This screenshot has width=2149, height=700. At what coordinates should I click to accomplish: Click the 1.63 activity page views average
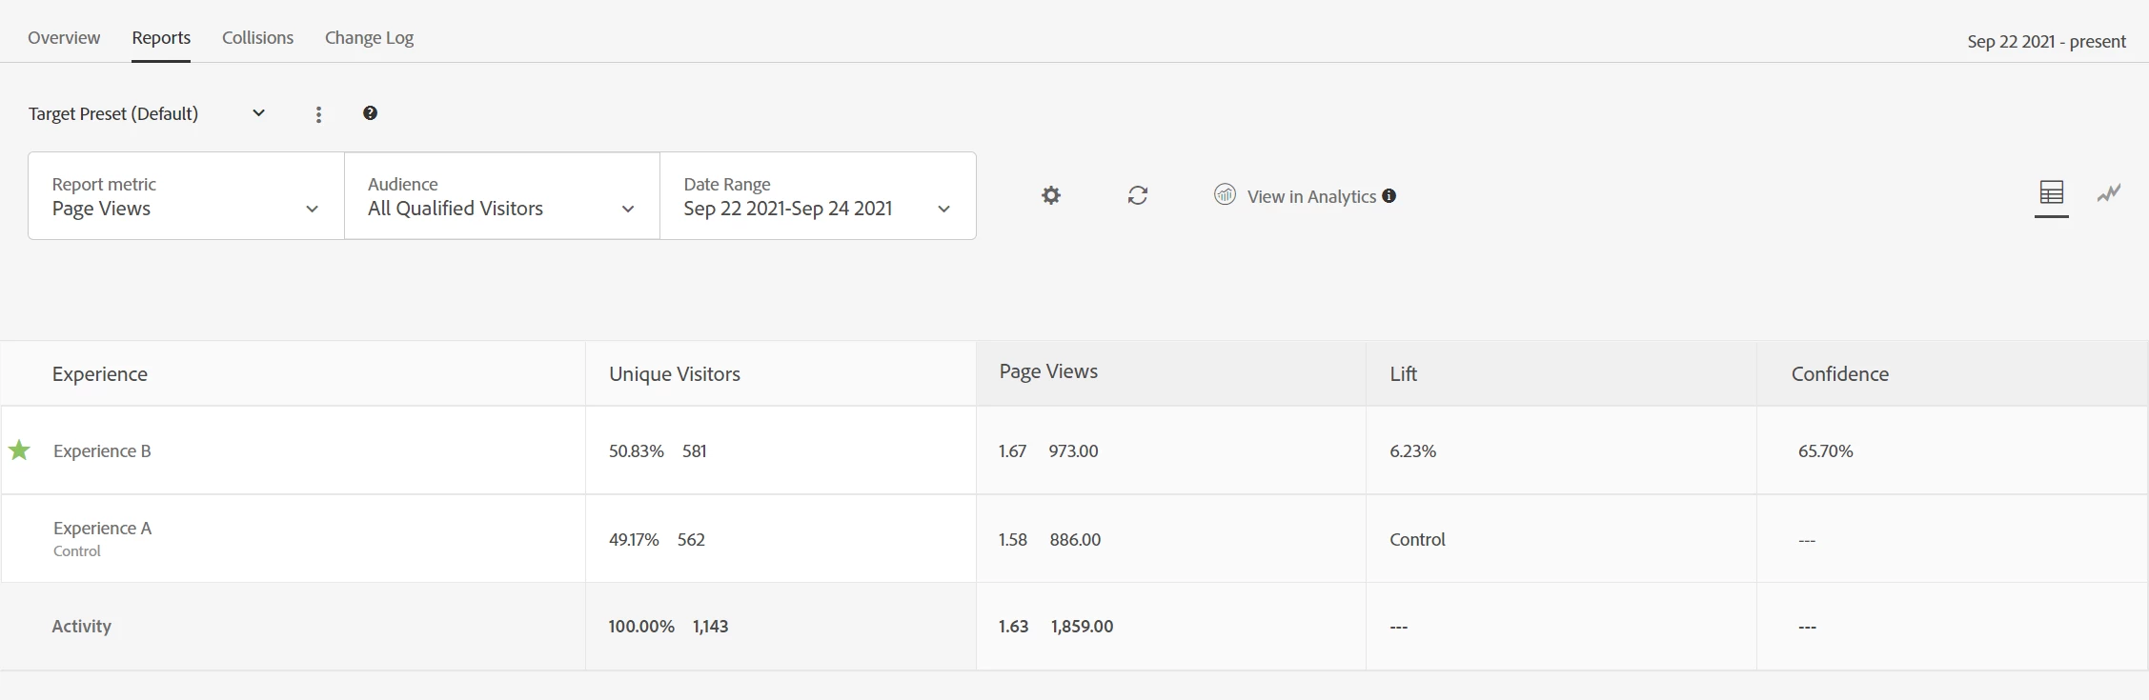coord(1013,626)
